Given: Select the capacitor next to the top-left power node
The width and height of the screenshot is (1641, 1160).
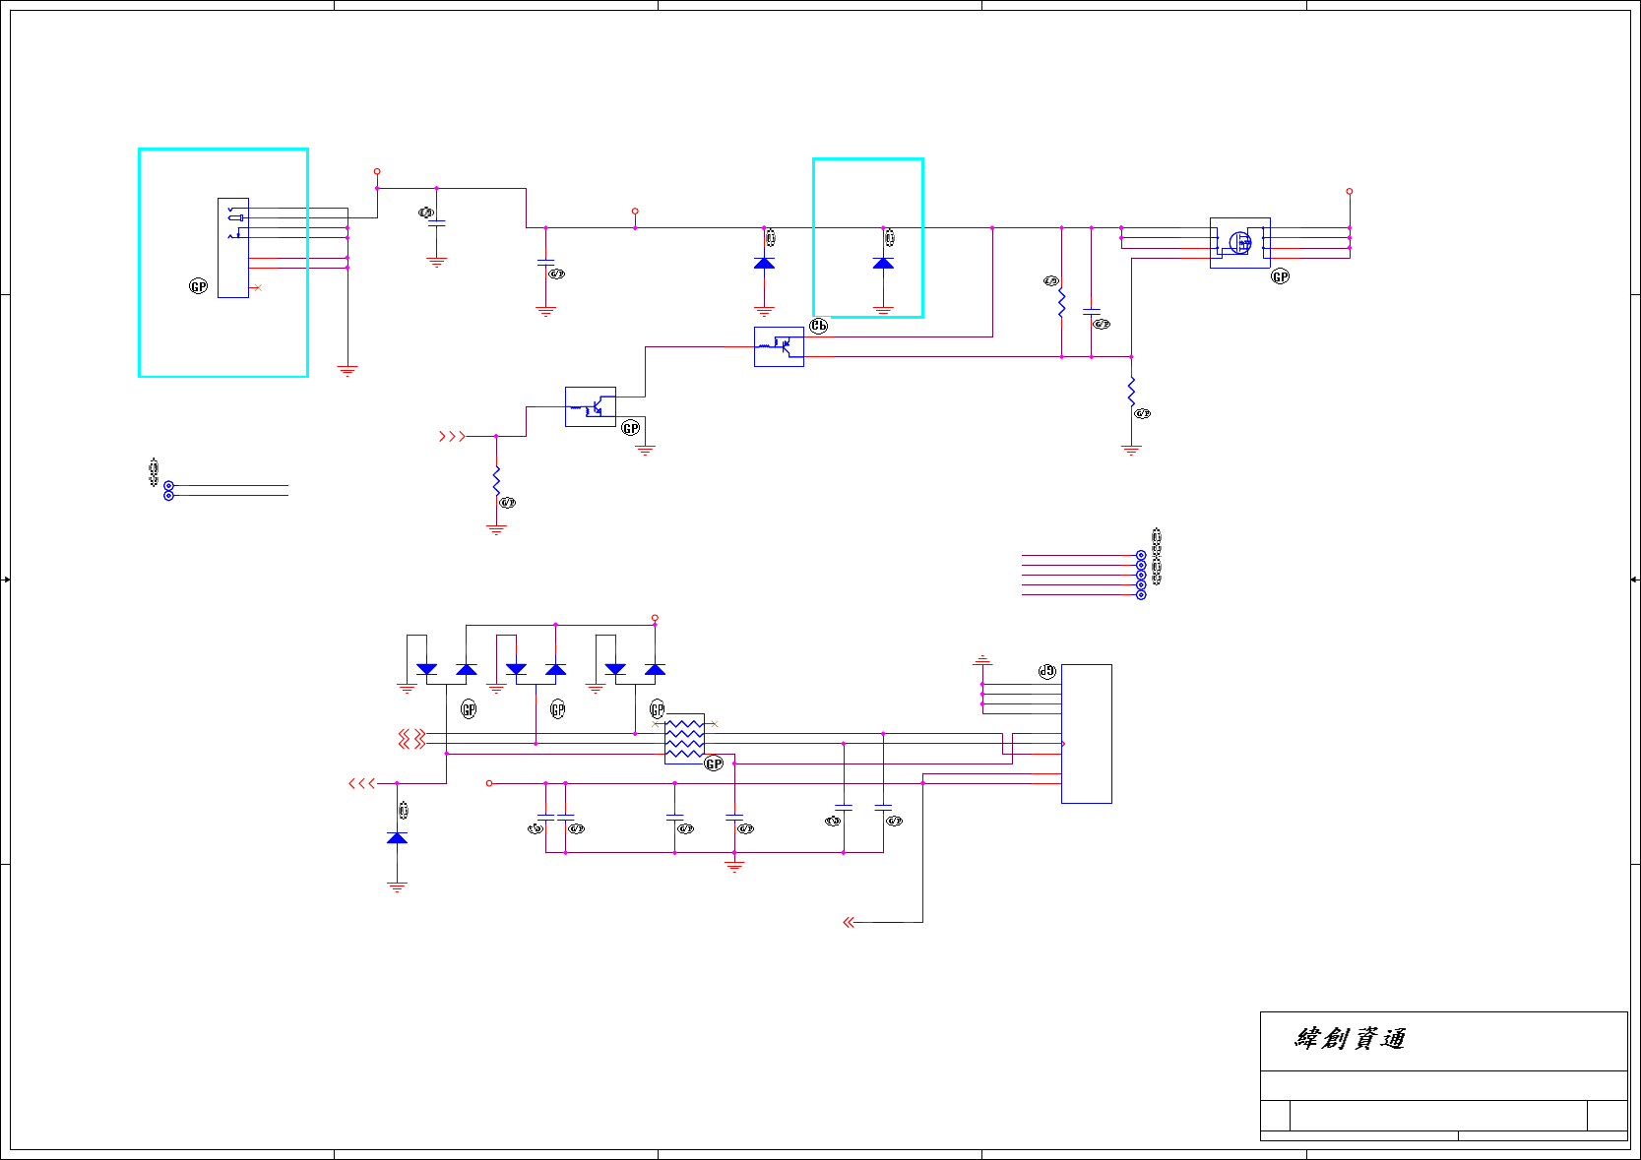Looking at the screenshot, I should (436, 223).
